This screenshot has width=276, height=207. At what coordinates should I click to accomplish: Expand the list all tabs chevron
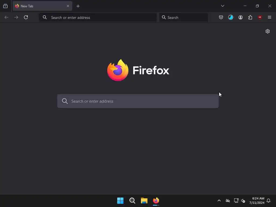coord(222,6)
